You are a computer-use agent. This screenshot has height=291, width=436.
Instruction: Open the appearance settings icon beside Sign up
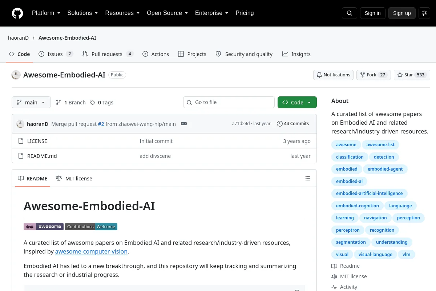click(x=424, y=13)
